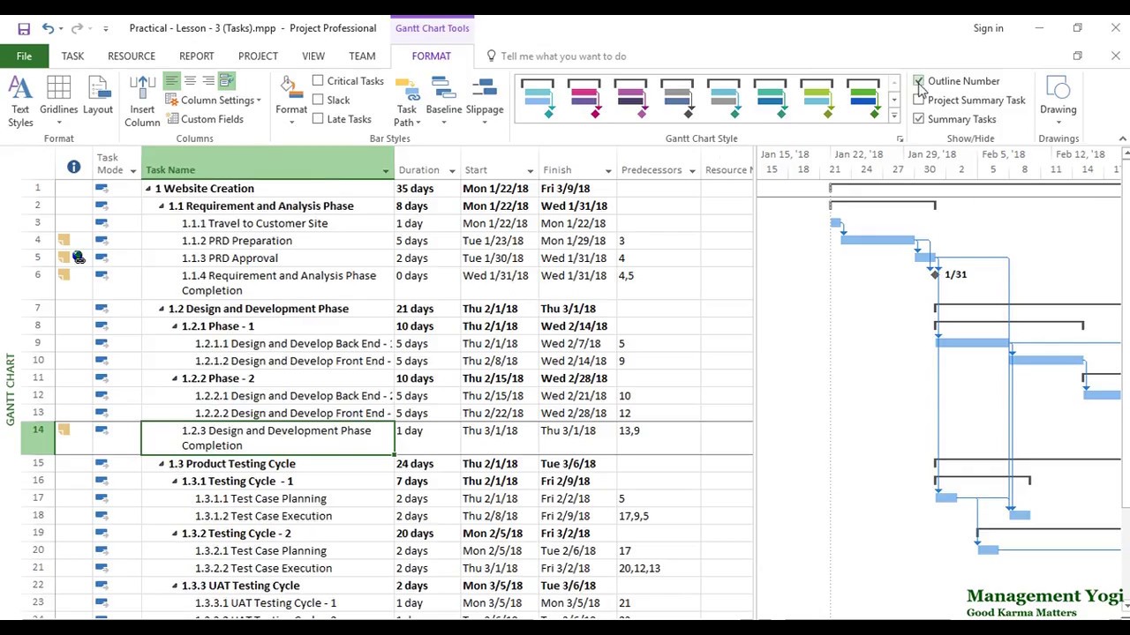Collapse the 1.1 Requirement and Analysis Phase
Image resolution: width=1130 pixels, height=635 pixels.
(162, 206)
